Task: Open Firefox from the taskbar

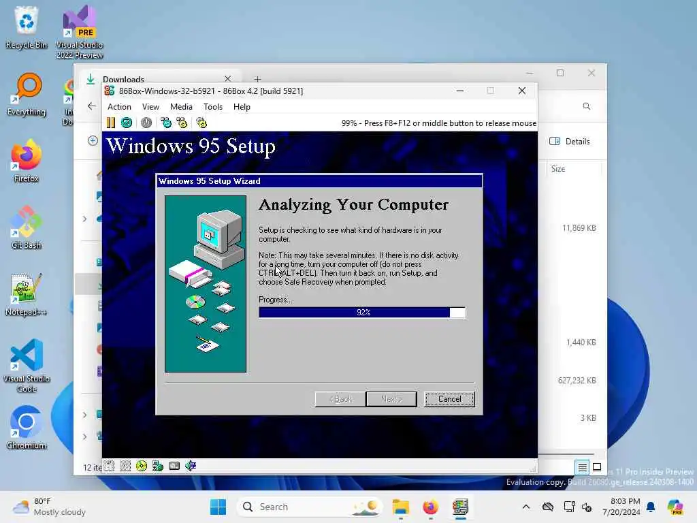Action: tap(430, 507)
